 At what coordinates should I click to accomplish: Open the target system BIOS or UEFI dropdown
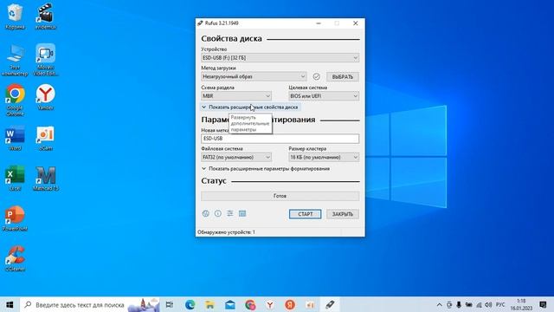click(324, 96)
